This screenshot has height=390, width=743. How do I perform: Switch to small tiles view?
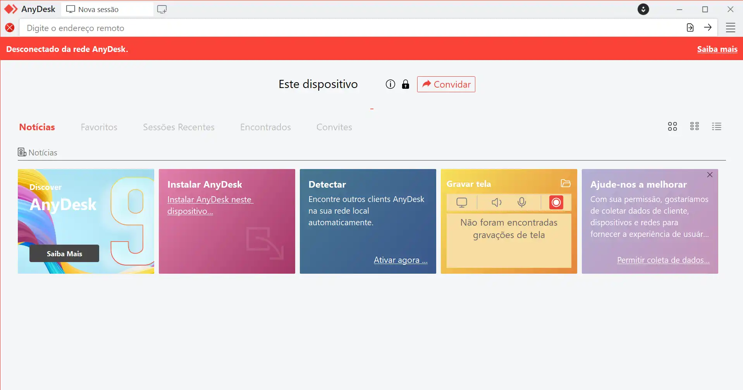point(695,126)
